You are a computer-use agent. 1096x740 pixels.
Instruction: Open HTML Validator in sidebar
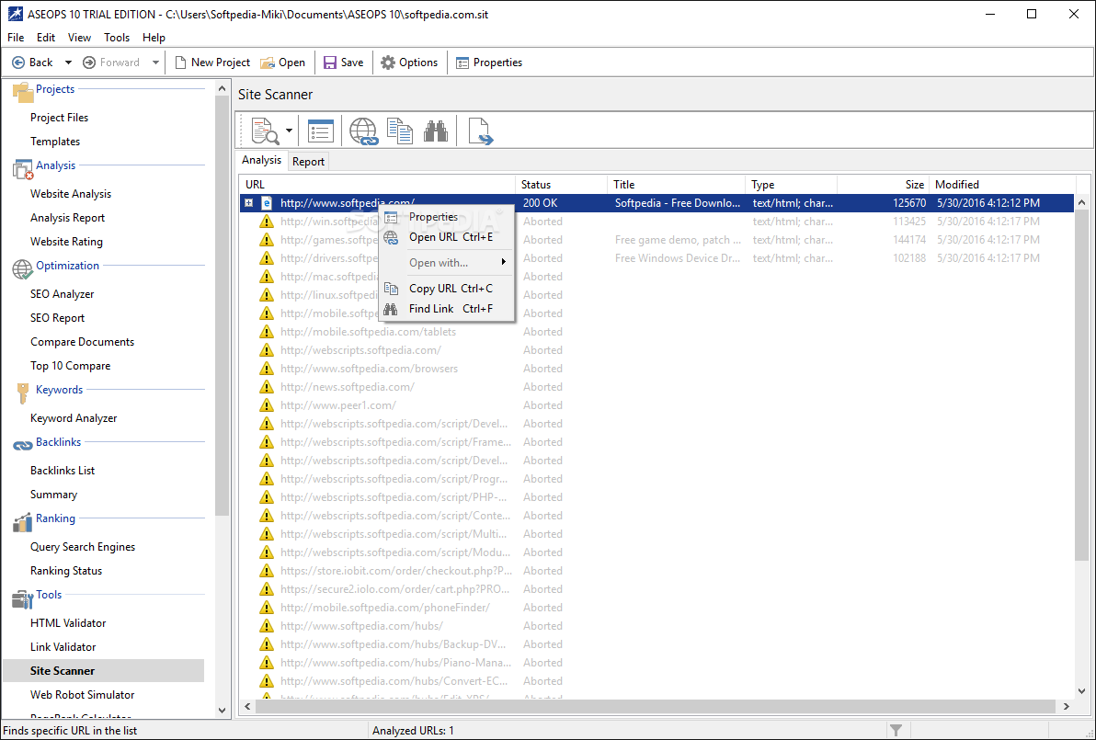click(x=68, y=622)
